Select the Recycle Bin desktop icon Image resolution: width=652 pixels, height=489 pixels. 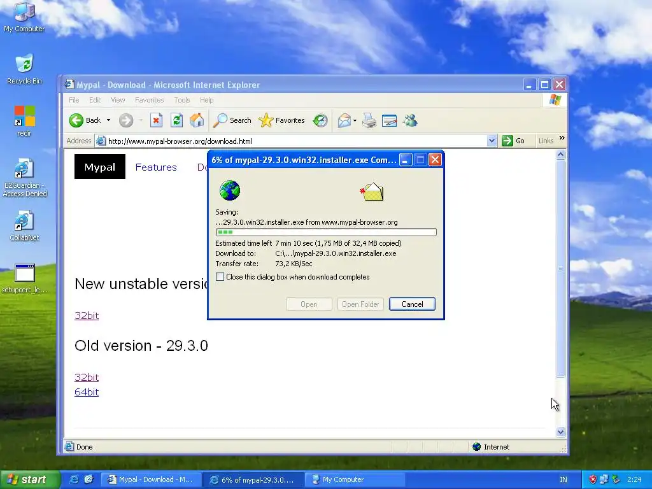(x=24, y=69)
